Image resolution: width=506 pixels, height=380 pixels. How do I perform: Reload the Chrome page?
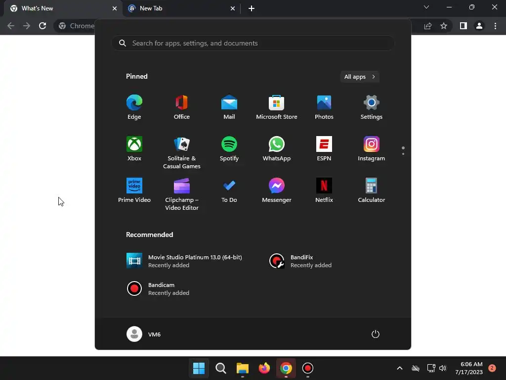[42, 26]
